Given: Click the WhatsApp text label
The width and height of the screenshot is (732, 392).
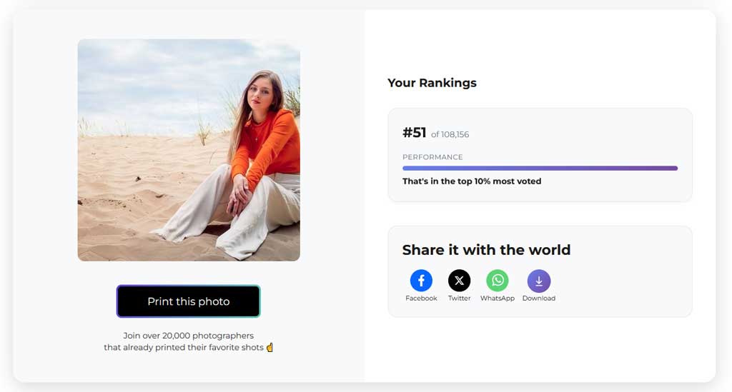Looking at the screenshot, I should point(498,298).
